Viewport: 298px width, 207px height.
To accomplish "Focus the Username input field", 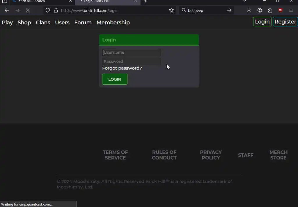I will pyautogui.click(x=131, y=52).
